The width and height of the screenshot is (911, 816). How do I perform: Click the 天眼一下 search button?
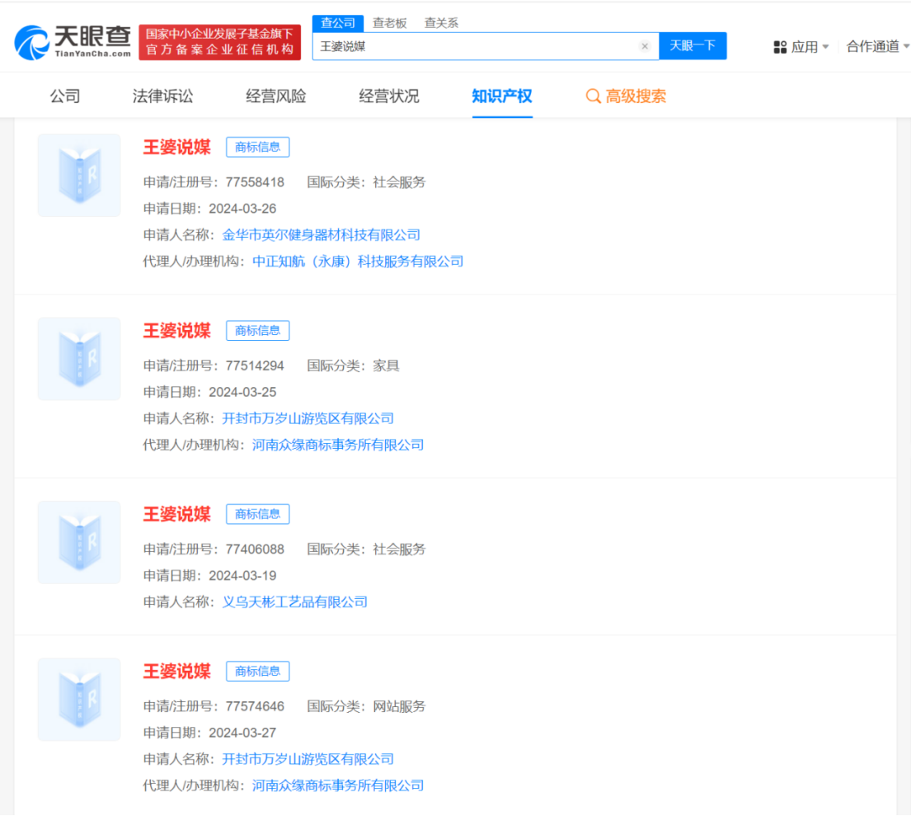click(x=693, y=46)
